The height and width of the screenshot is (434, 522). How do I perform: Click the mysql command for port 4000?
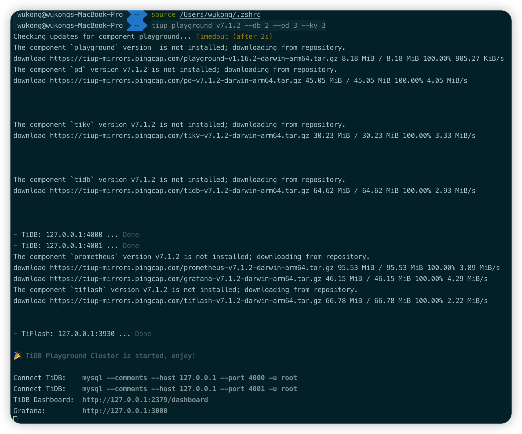click(x=189, y=378)
